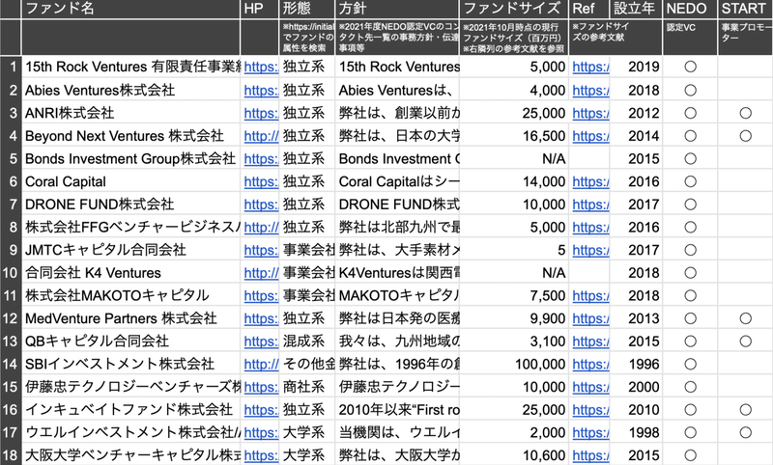773x465 pixels.
Task: Open the Ref link for Abies Ventures
Action: (x=590, y=90)
